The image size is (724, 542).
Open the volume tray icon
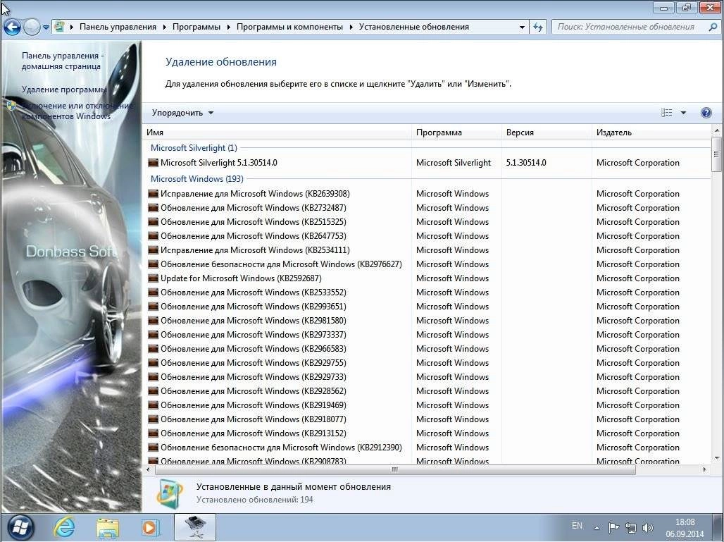pyautogui.click(x=648, y=528)
